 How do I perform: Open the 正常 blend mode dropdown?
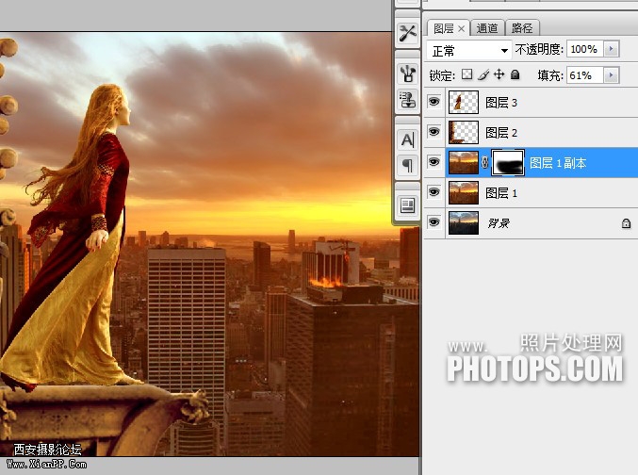pyautogui.click(x=469, y=51)
